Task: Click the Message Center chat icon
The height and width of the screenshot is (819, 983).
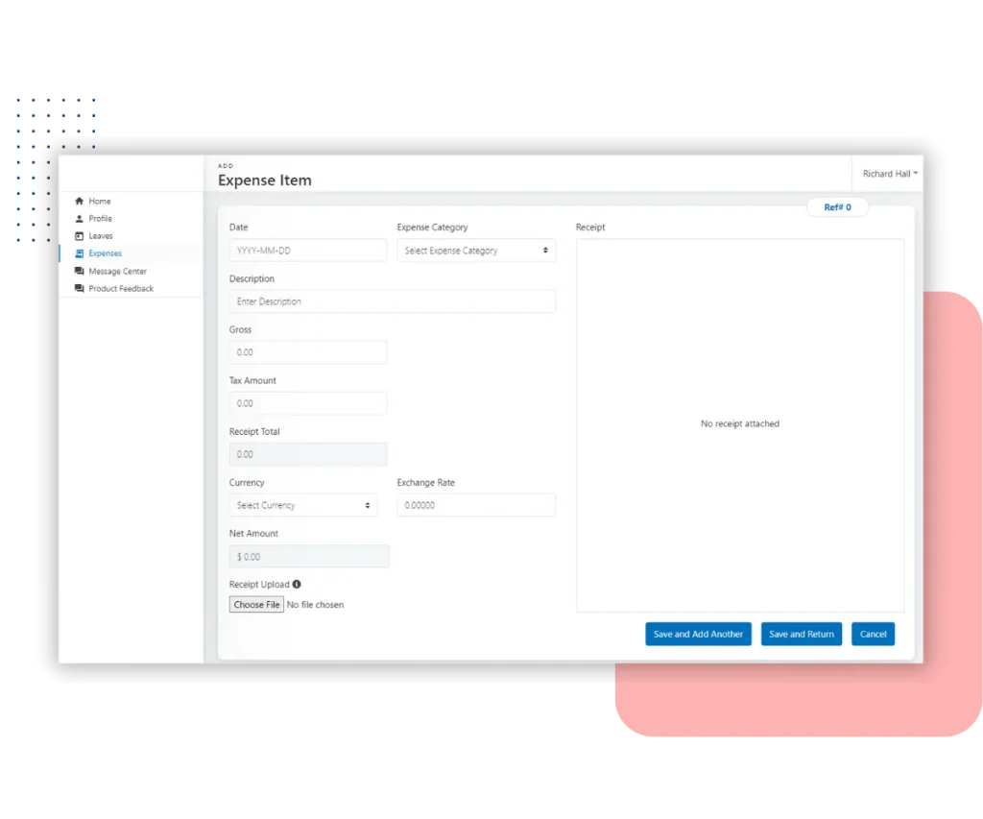Action: click(x=80, y=272)
